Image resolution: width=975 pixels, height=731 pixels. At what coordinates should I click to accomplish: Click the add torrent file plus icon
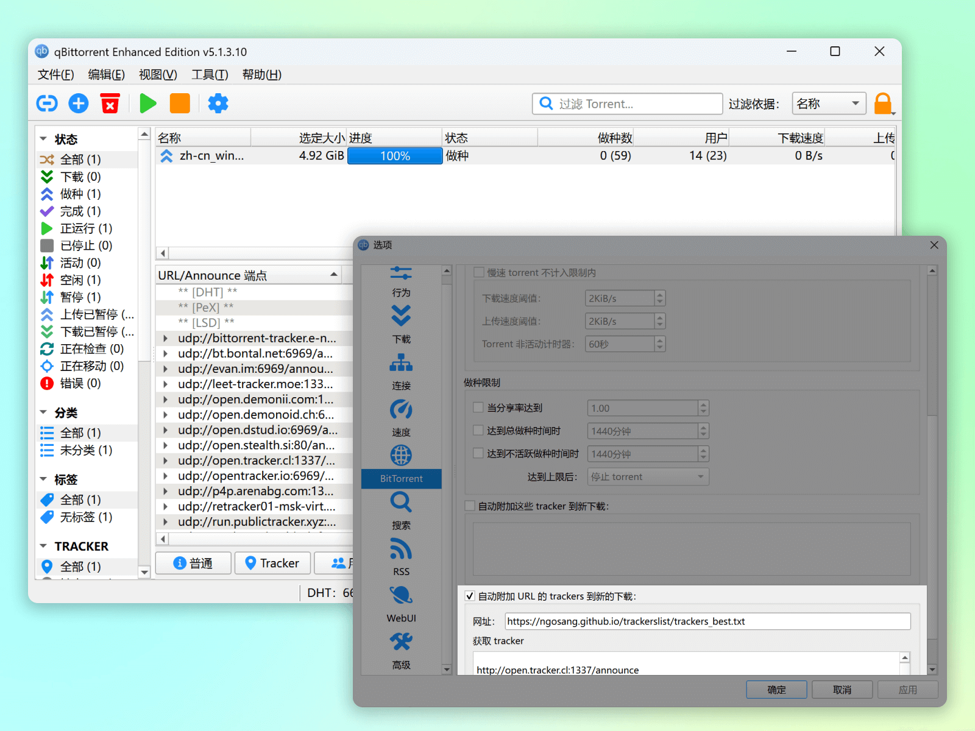click(78, 104)
